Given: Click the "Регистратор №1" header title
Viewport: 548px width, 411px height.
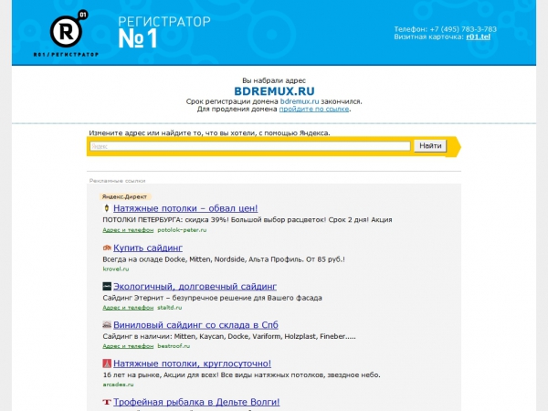Looking at the screenshot, I should (x=164, y=32).
